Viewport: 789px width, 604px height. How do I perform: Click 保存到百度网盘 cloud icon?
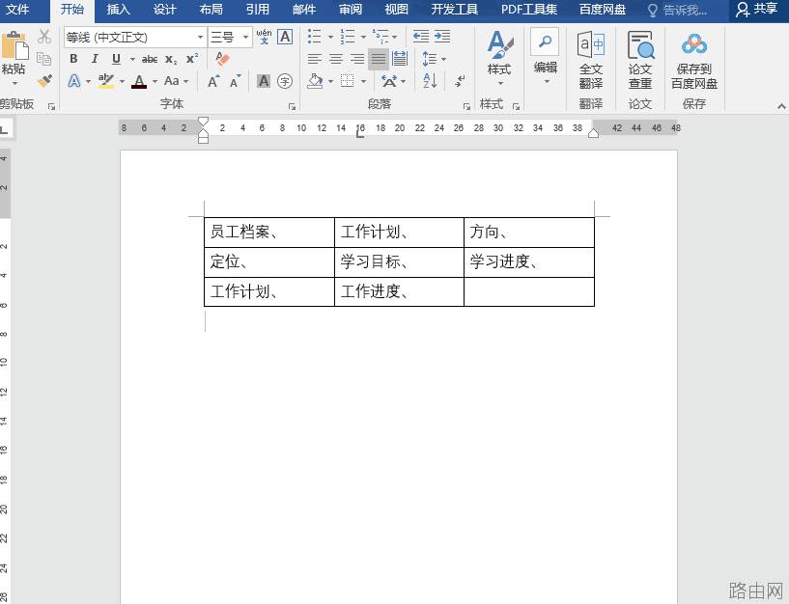click(694, 61)
